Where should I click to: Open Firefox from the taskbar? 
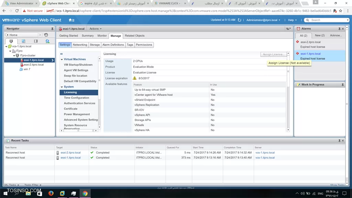click(51, 193)
